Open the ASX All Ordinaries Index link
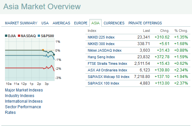The width and height of the screenshot is (192, 126). (x=107, y=70)
